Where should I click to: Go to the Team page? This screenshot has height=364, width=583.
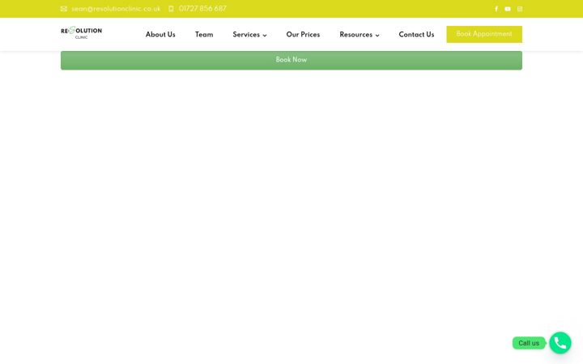pyautogui.click(x=204, y=35)
